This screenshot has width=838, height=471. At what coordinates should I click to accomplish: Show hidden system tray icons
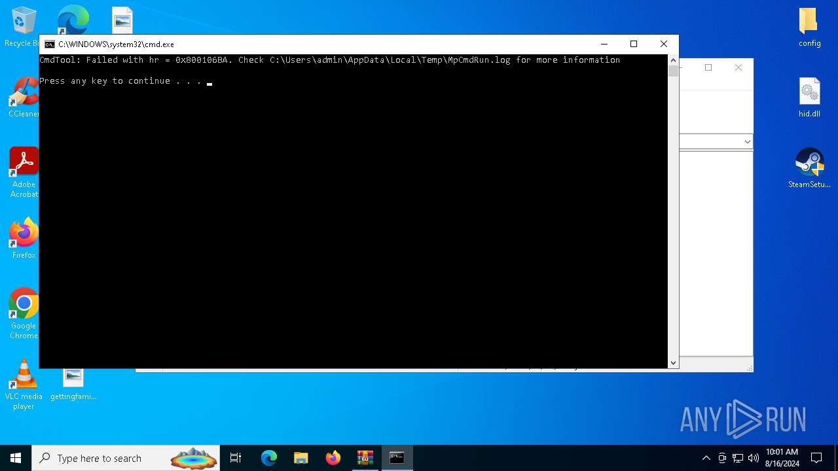706,458
